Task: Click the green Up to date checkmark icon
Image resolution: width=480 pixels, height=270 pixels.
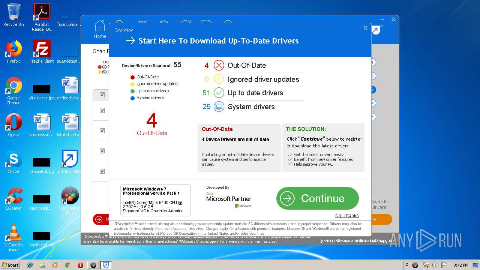Action: pos(219,93)
